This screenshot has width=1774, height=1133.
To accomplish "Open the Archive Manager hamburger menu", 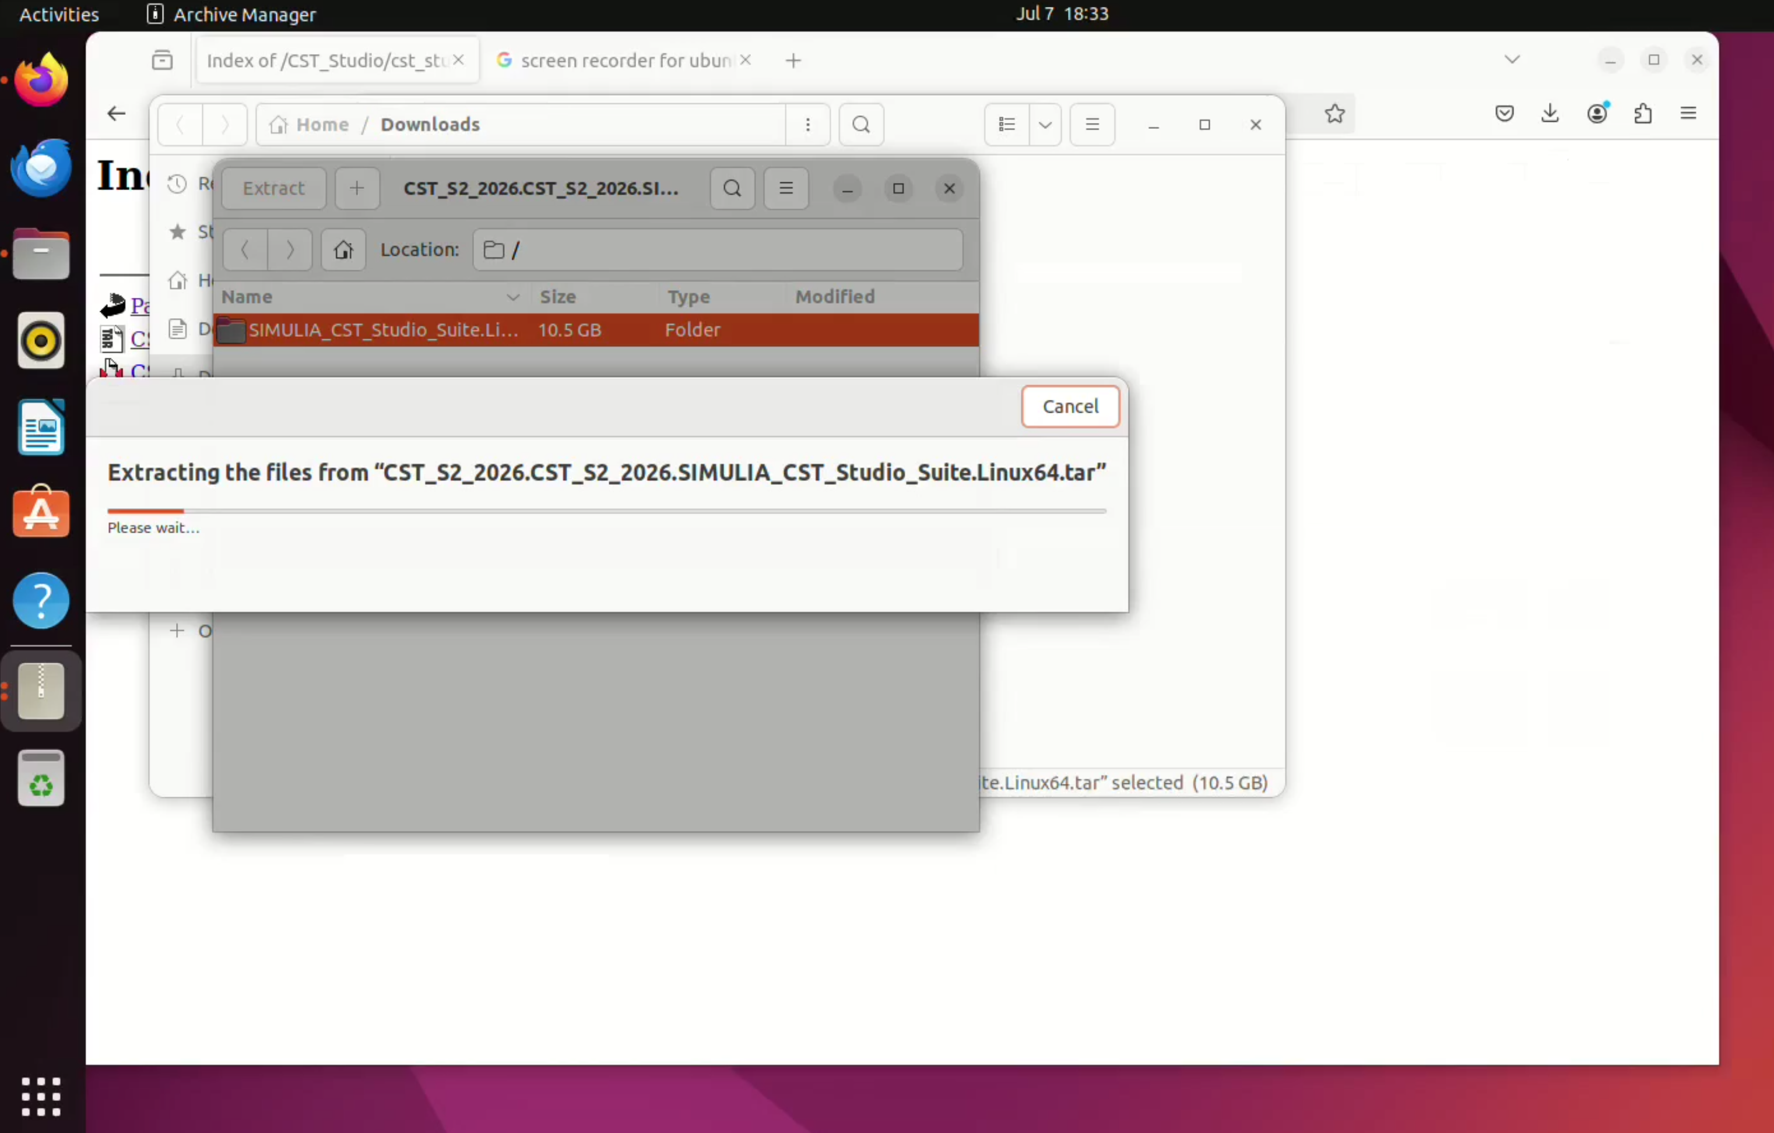I will [786, 189].
